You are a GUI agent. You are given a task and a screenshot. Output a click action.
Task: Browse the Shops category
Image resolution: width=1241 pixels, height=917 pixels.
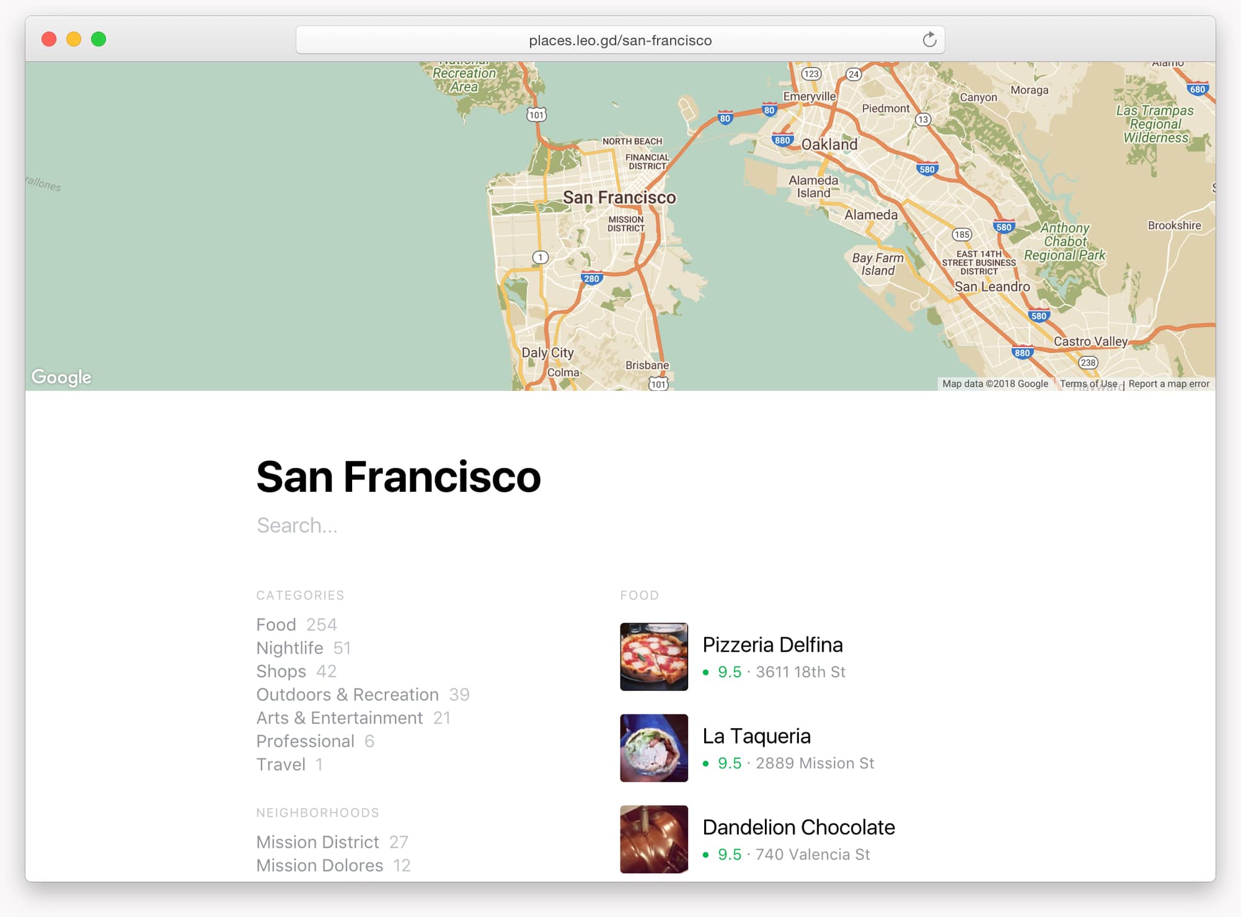[280, 671]
